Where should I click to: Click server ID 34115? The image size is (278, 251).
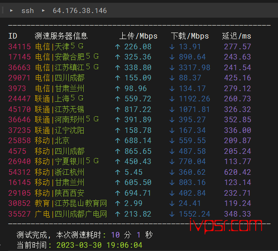click(20, 46)
